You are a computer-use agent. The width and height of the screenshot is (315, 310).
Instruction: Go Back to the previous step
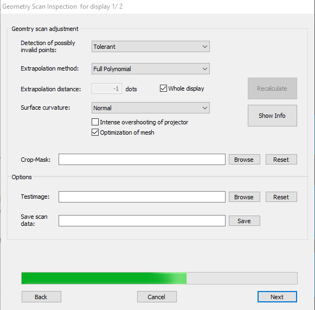point(41,297)
